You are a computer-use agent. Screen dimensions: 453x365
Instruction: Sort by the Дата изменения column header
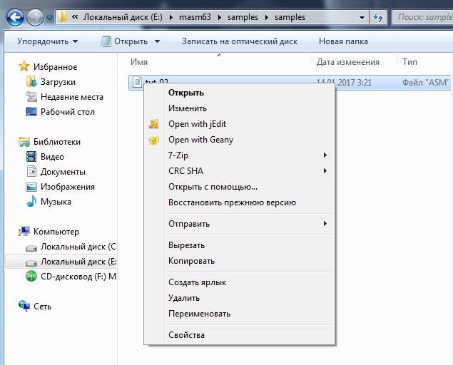point(347,62)
